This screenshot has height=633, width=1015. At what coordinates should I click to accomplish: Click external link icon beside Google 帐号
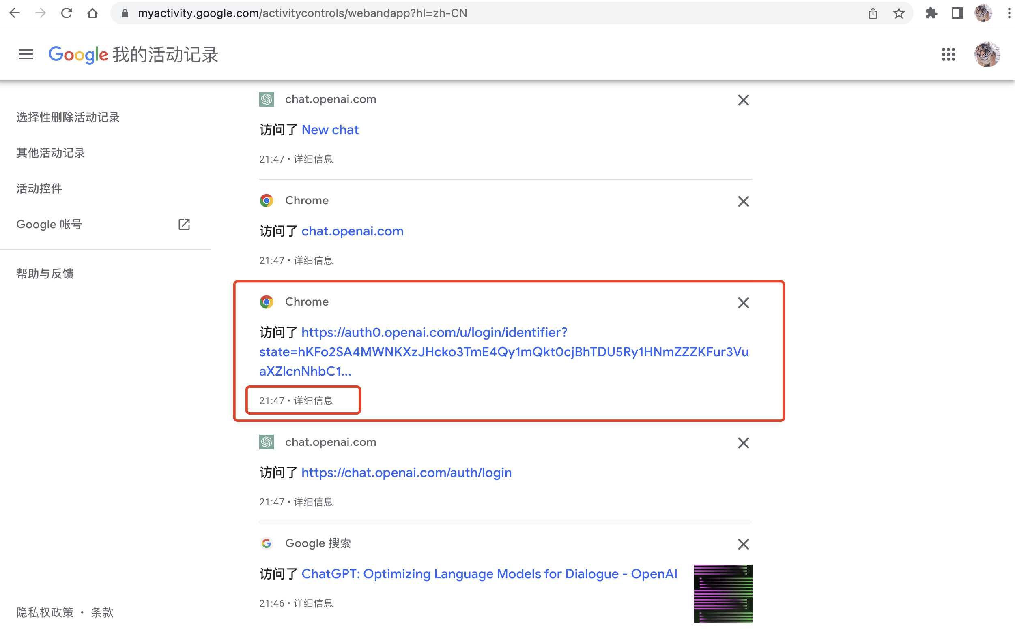(x=184, y=225)
